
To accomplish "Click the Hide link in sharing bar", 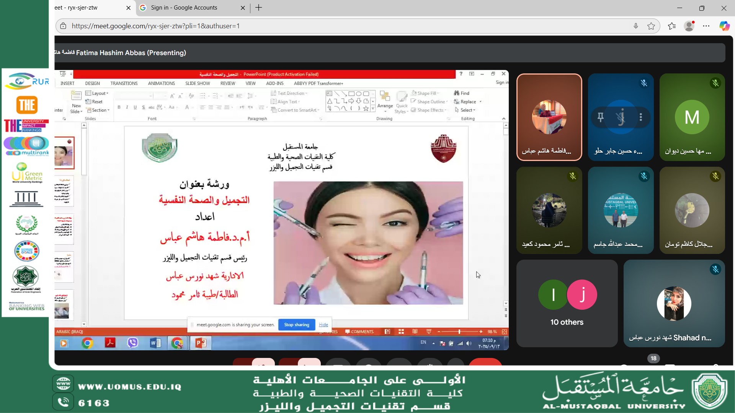I will click(x=323, y=325).
